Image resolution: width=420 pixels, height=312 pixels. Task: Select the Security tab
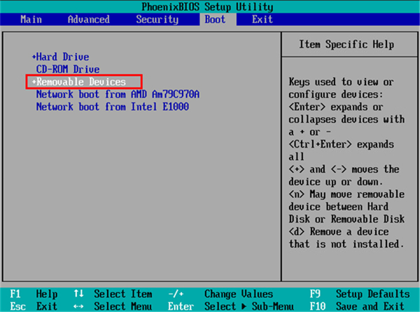pos(156,19)
